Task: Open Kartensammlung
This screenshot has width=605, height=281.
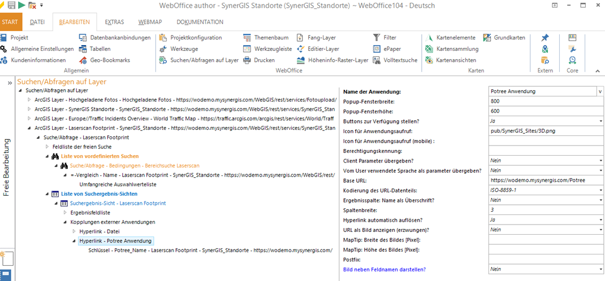Action: 452,49
